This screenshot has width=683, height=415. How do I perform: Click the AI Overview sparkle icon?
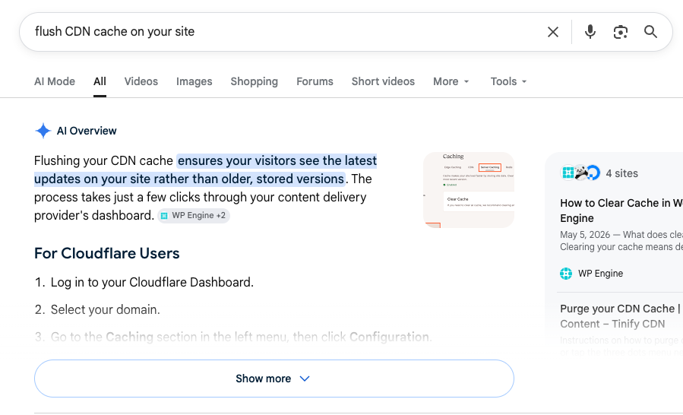point(43,131)
